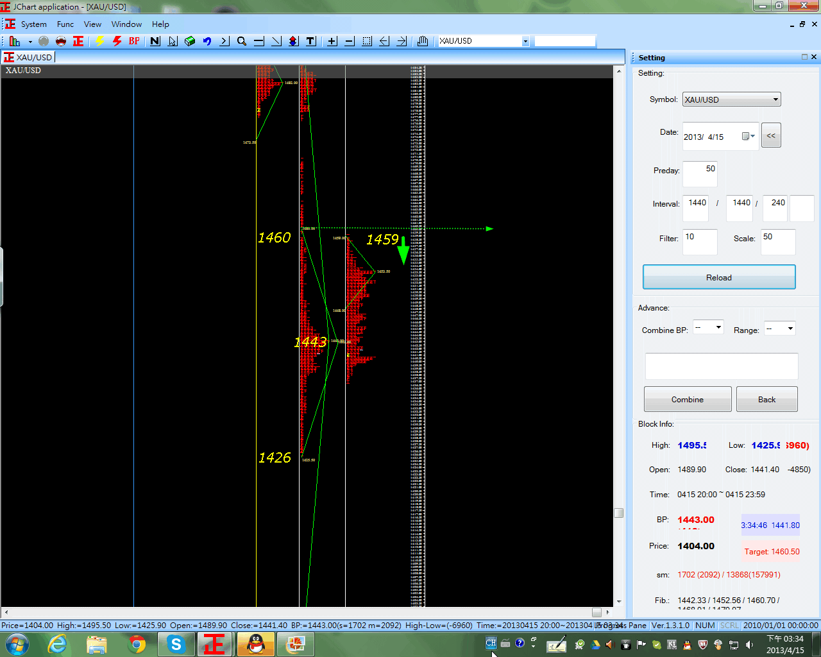This screenshot has width=821, height=657.
Task: Click the Google Drive tray icon
Action: pos(595,644)
